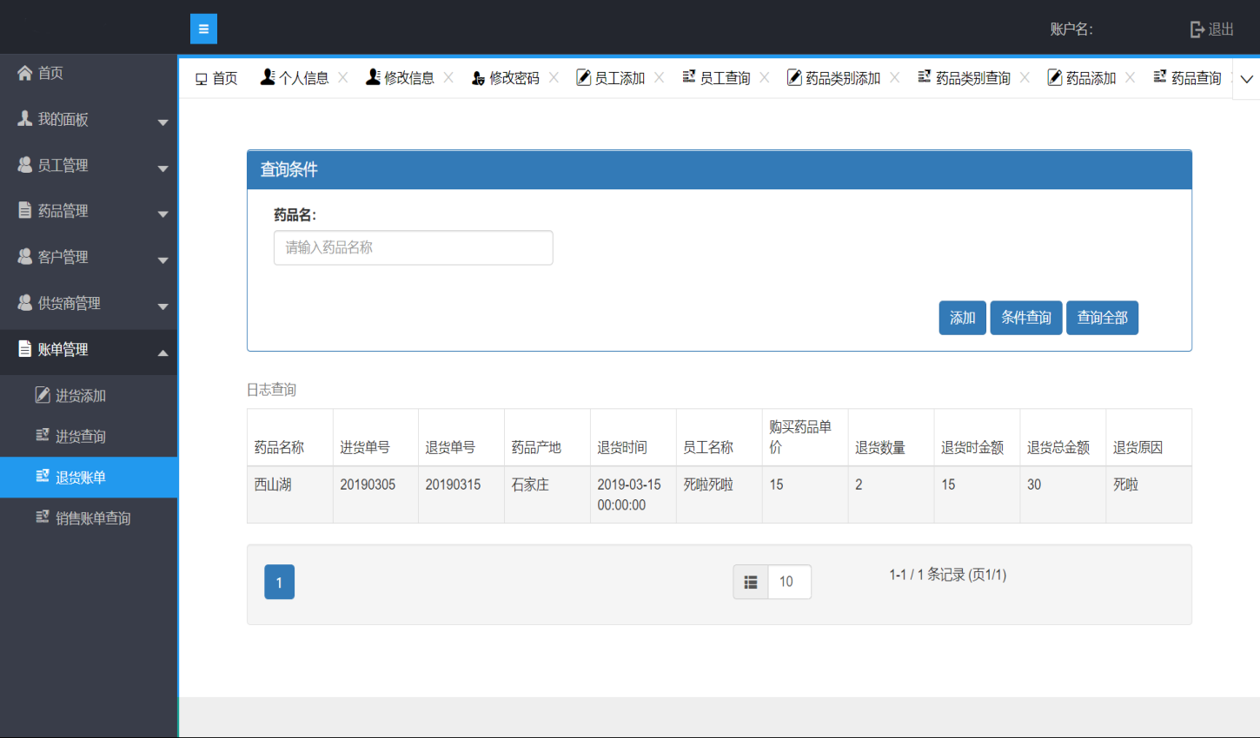
Task: Open the tab overflow chevron dropdown
Action: pyautogui.click(x=1247, y=79)
